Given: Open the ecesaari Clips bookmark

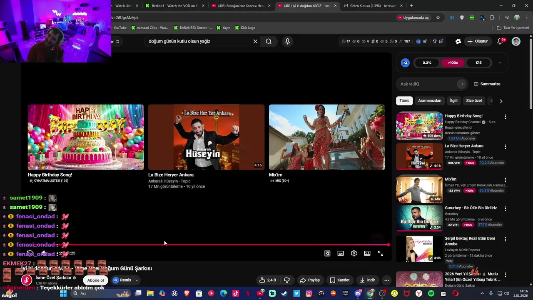Looking at the screenshot, I should 149,28.
